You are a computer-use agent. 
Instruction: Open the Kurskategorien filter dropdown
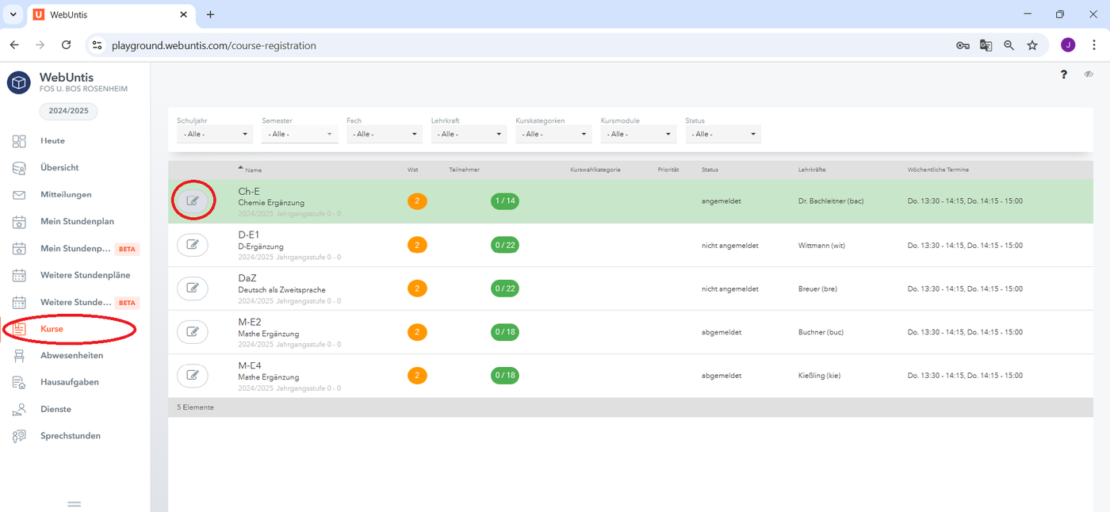click(x=553, y=134)
